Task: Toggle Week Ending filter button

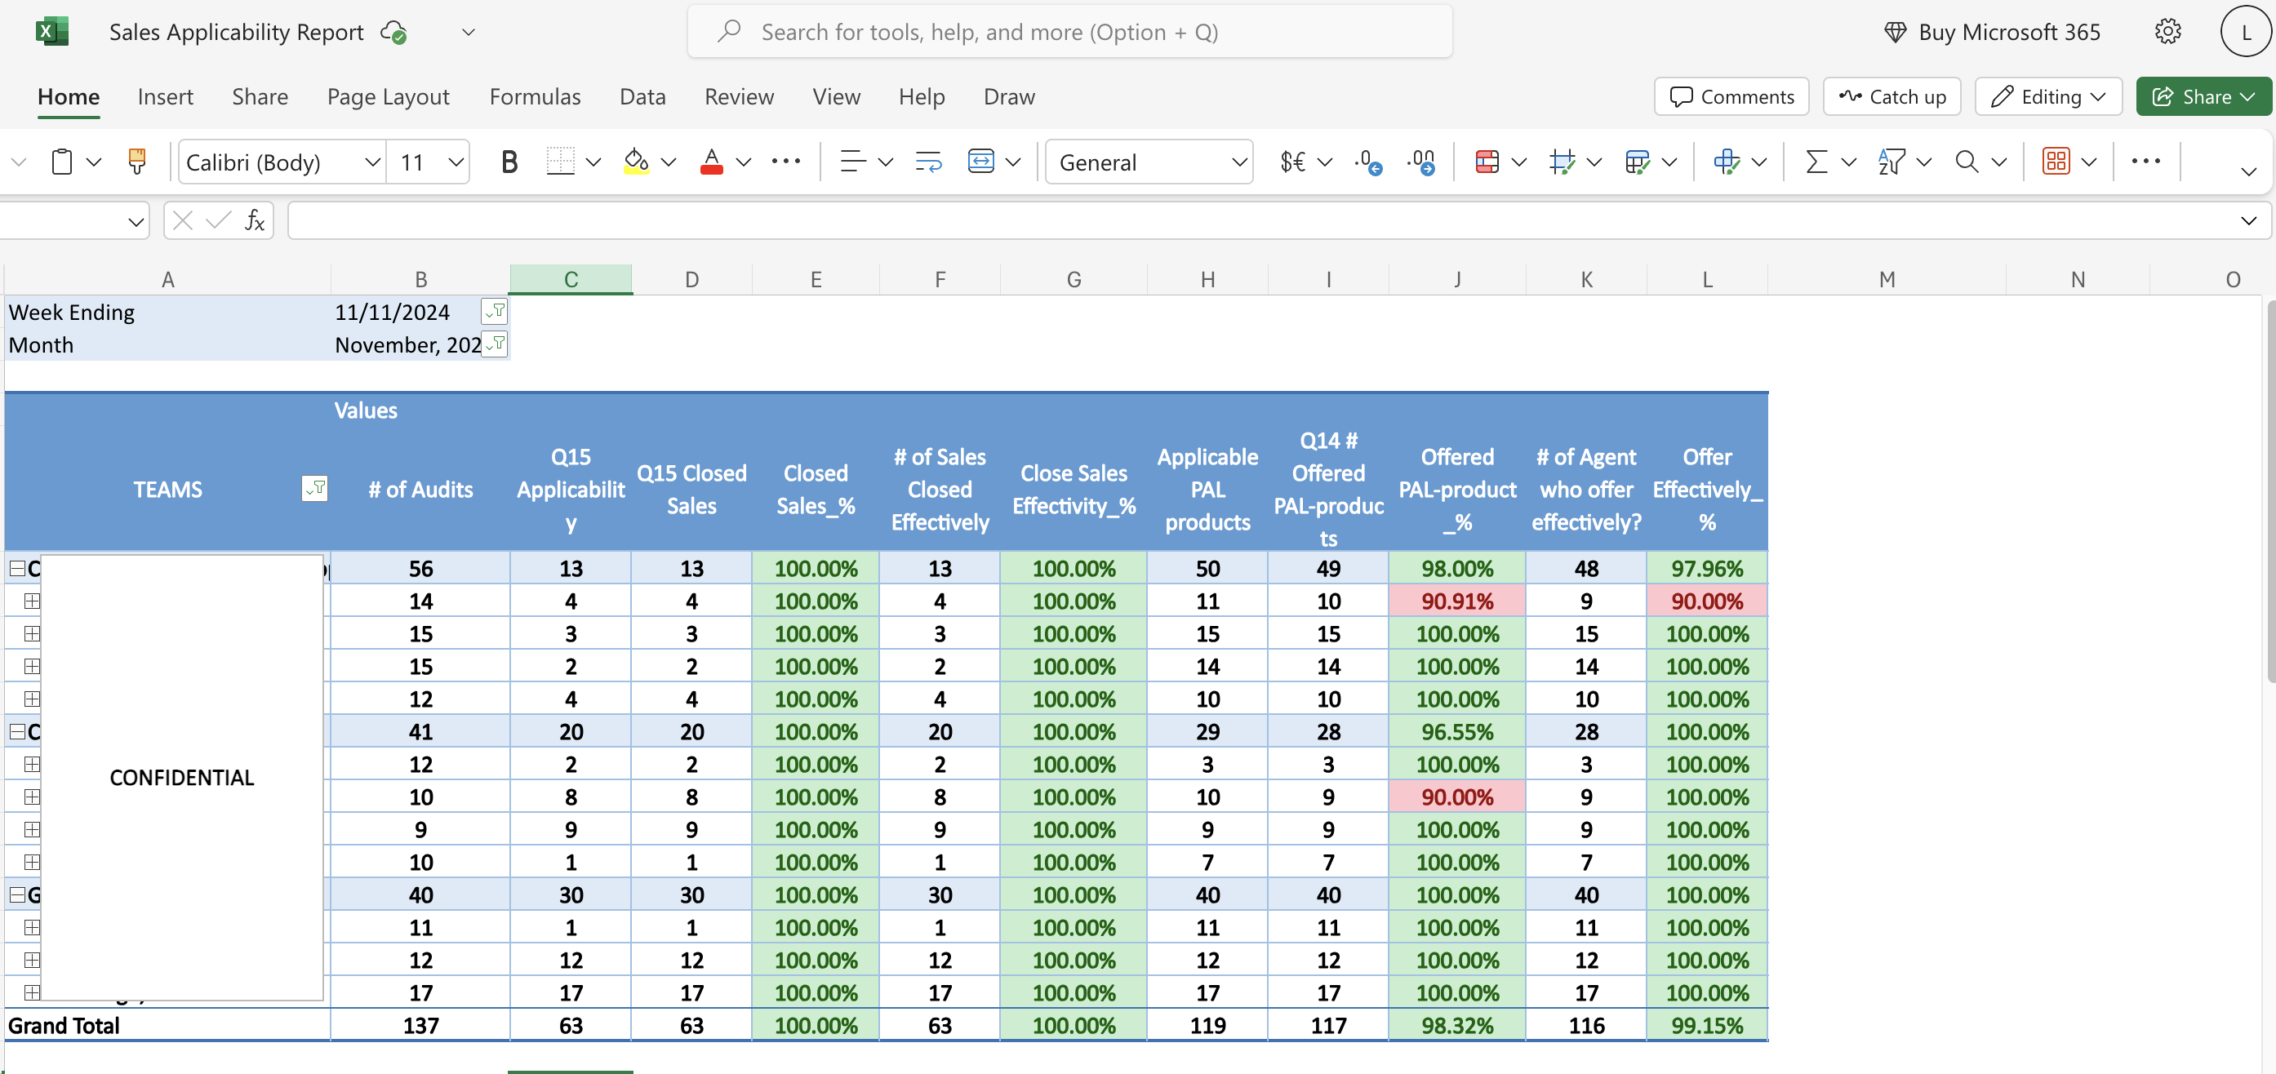Action: click(x=495, y=311)
